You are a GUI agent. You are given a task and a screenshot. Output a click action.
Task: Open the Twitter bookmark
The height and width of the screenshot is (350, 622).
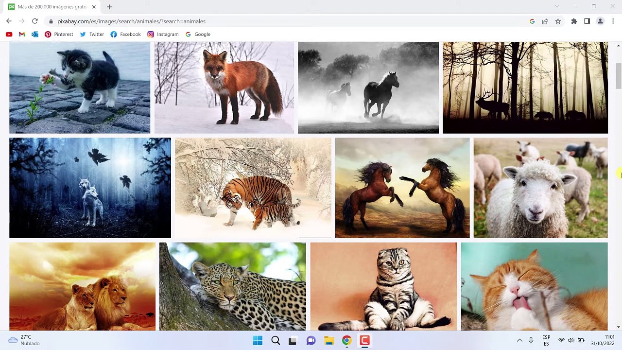coord(92,35)
